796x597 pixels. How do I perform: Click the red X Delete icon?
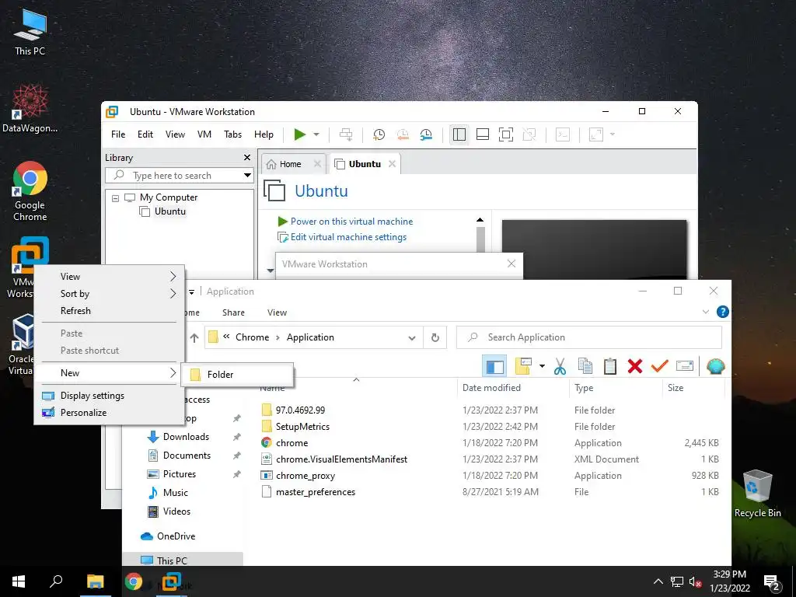click(634, 366)
